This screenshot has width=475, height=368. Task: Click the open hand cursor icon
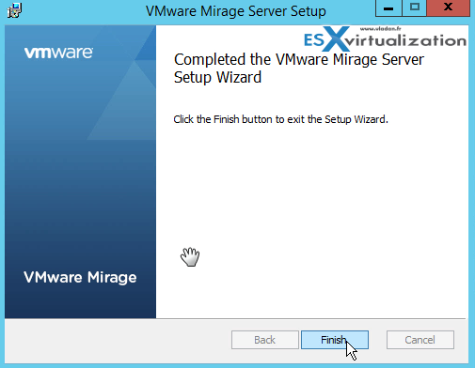190,256
